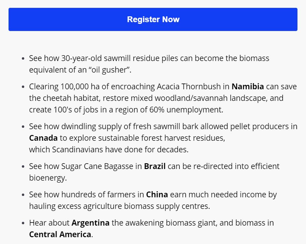Click the bold word Argentina
Screen dimensions: 306x244
(91, 223)
